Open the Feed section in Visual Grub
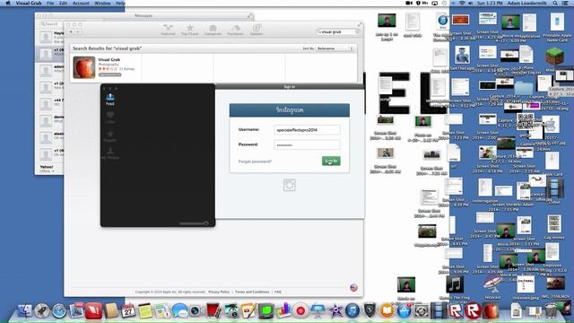Viewport: 574px width, 323px height. (x=109, y=100)
